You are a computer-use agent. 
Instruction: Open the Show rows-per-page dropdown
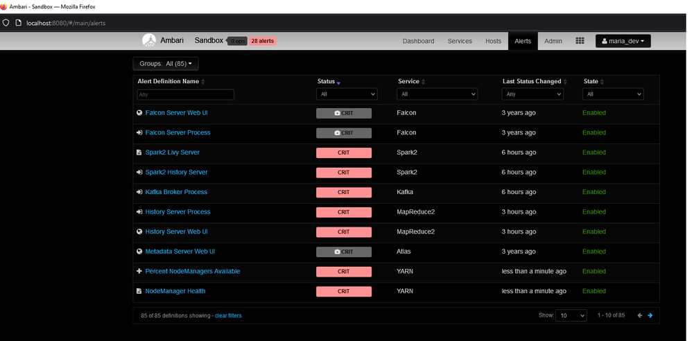(571, 315)
